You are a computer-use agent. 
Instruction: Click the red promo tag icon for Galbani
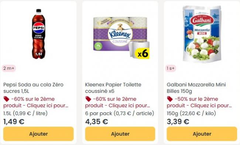tap(170, 99)
